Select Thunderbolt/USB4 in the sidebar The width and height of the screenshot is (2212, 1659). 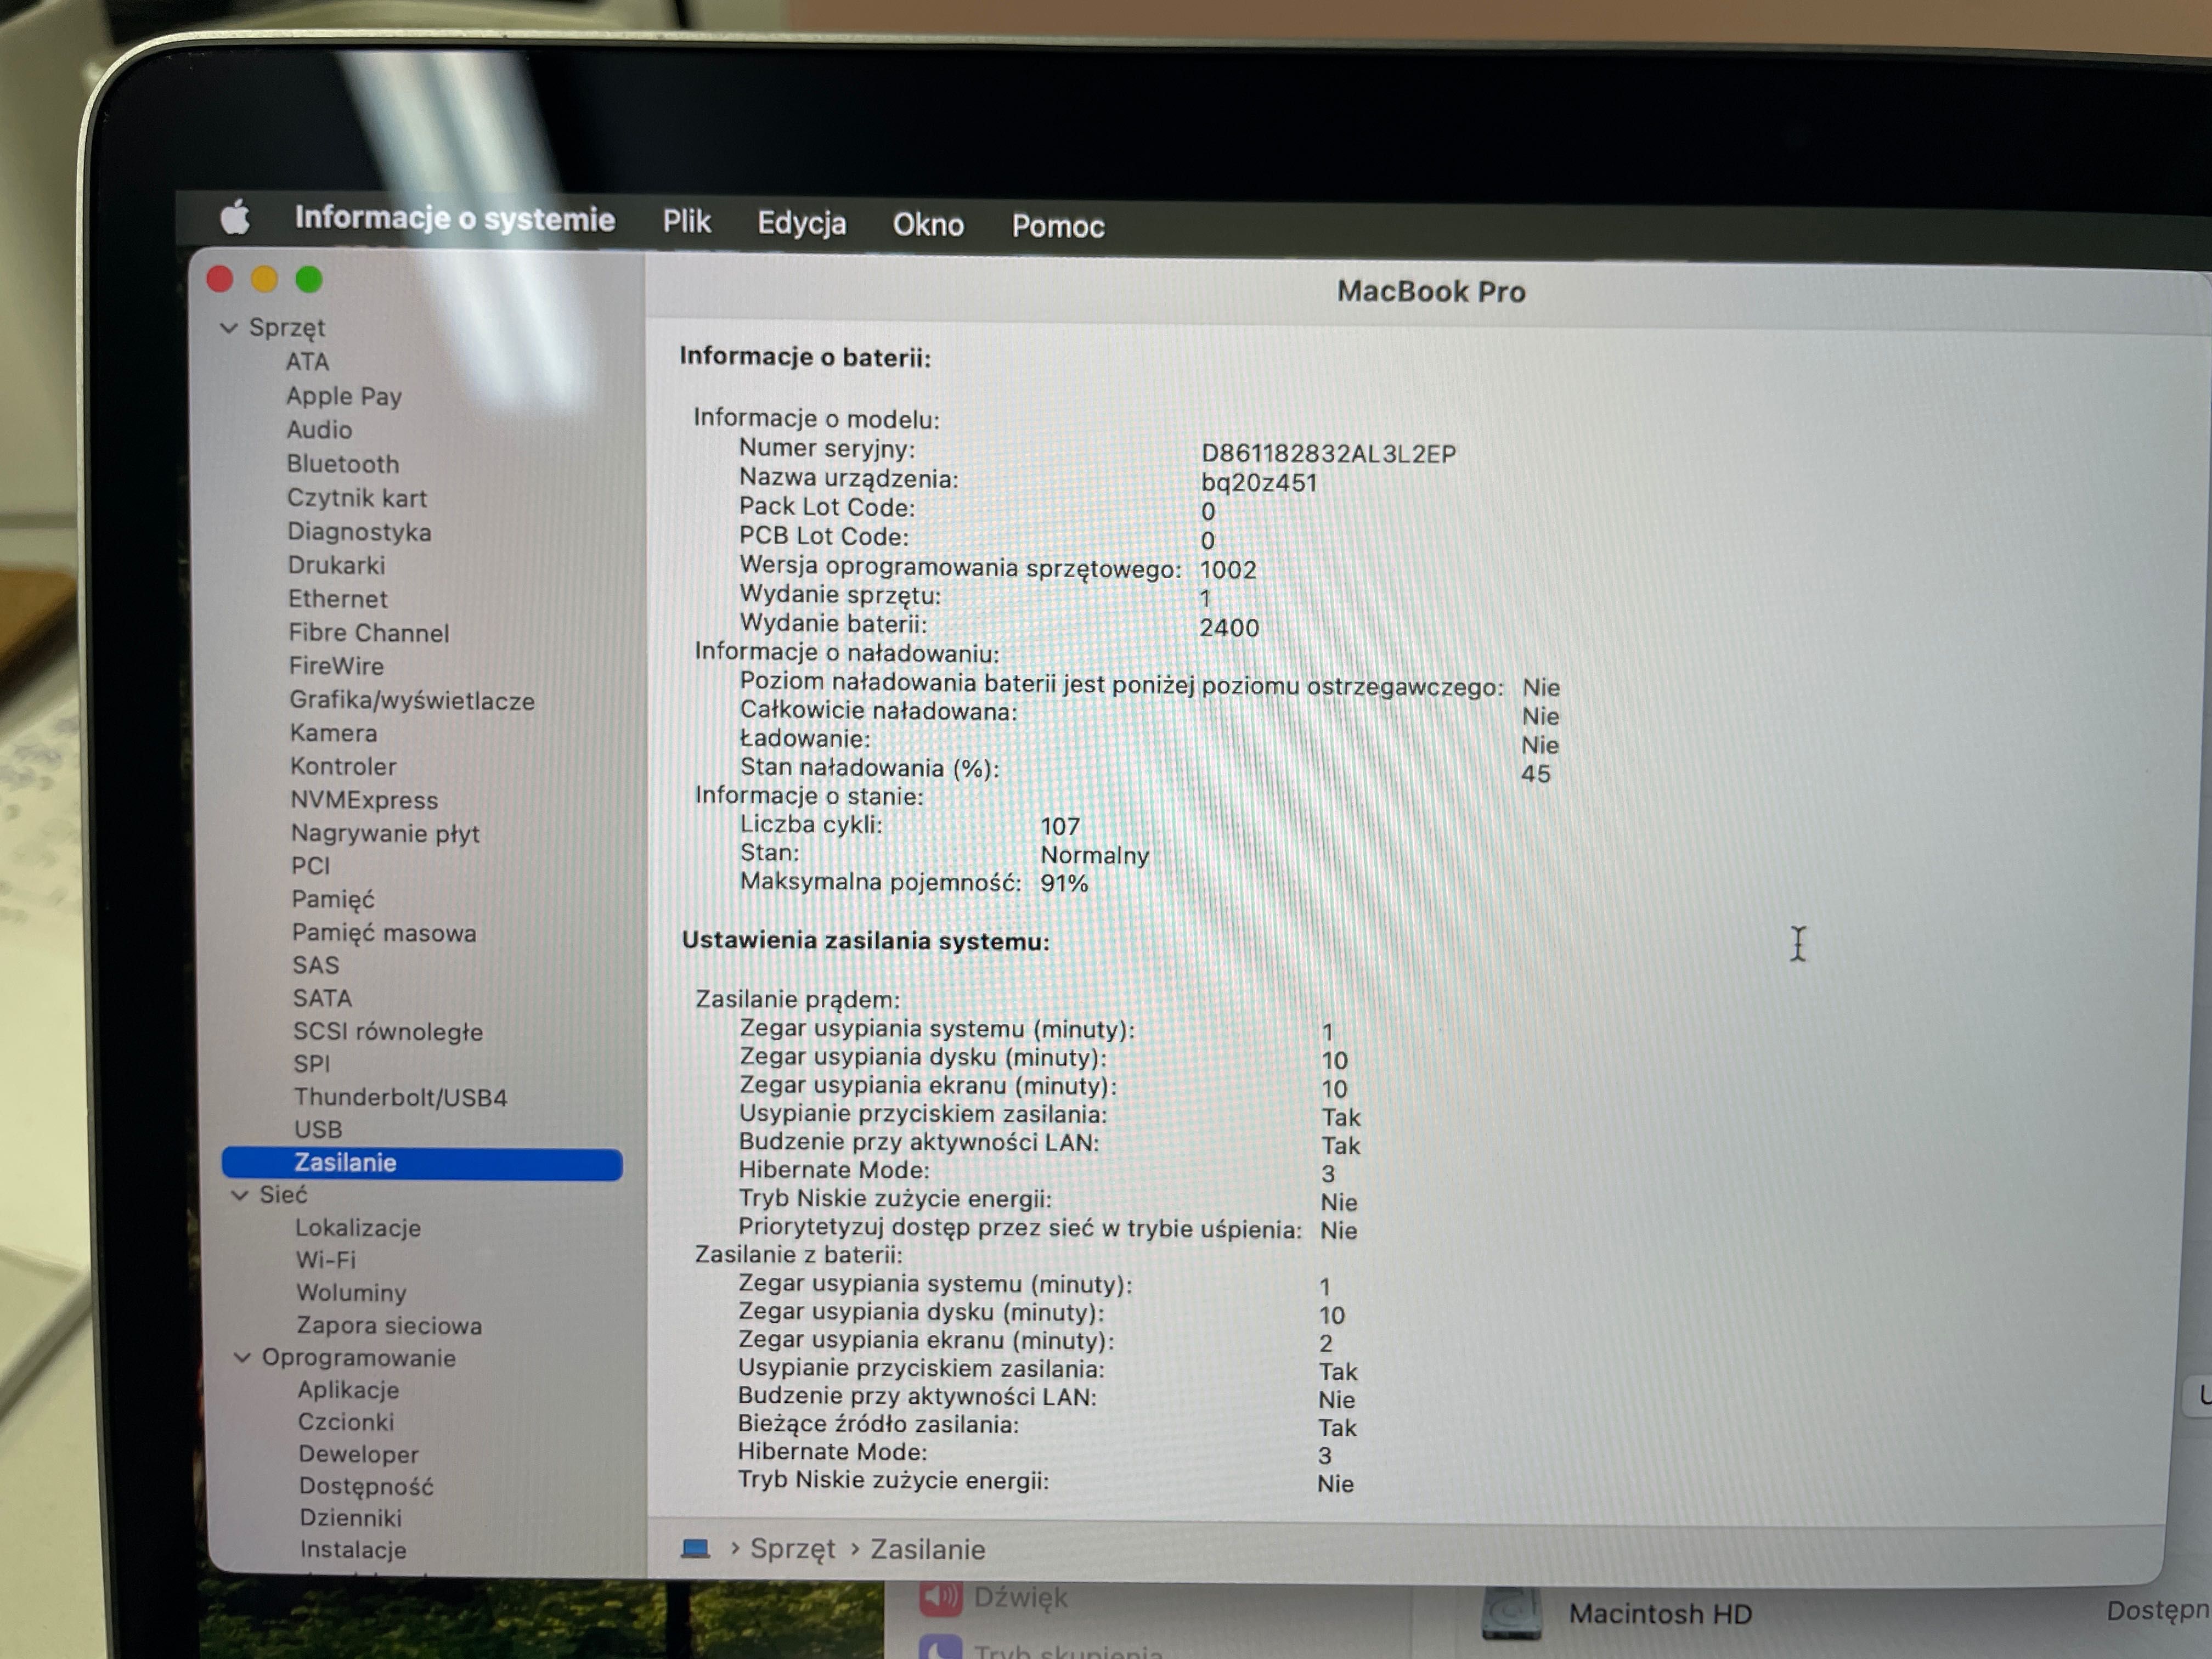click(400, 1097)
